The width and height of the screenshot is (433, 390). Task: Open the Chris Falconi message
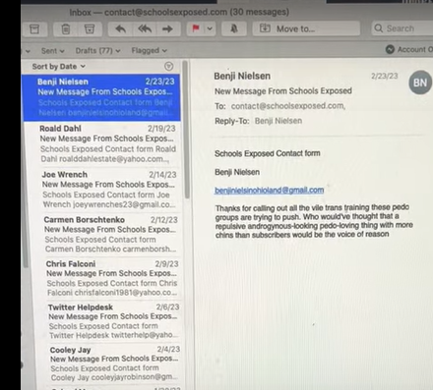click(111, 278)
